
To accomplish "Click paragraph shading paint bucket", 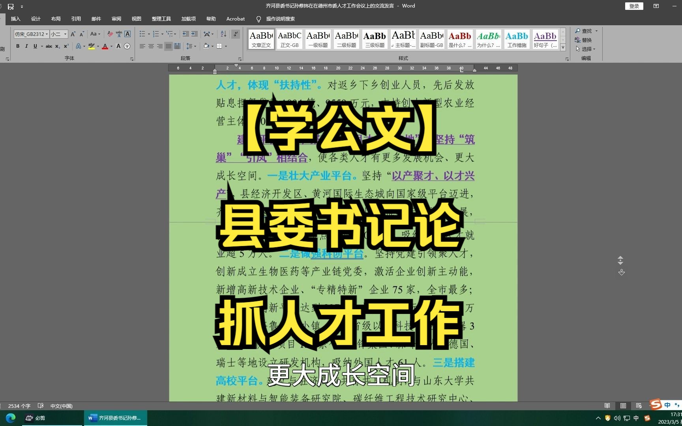I will 206,46.
